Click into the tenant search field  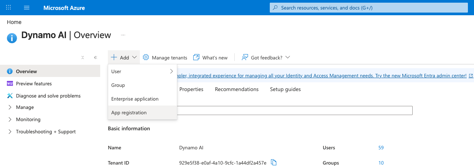(x=295, y=110)
